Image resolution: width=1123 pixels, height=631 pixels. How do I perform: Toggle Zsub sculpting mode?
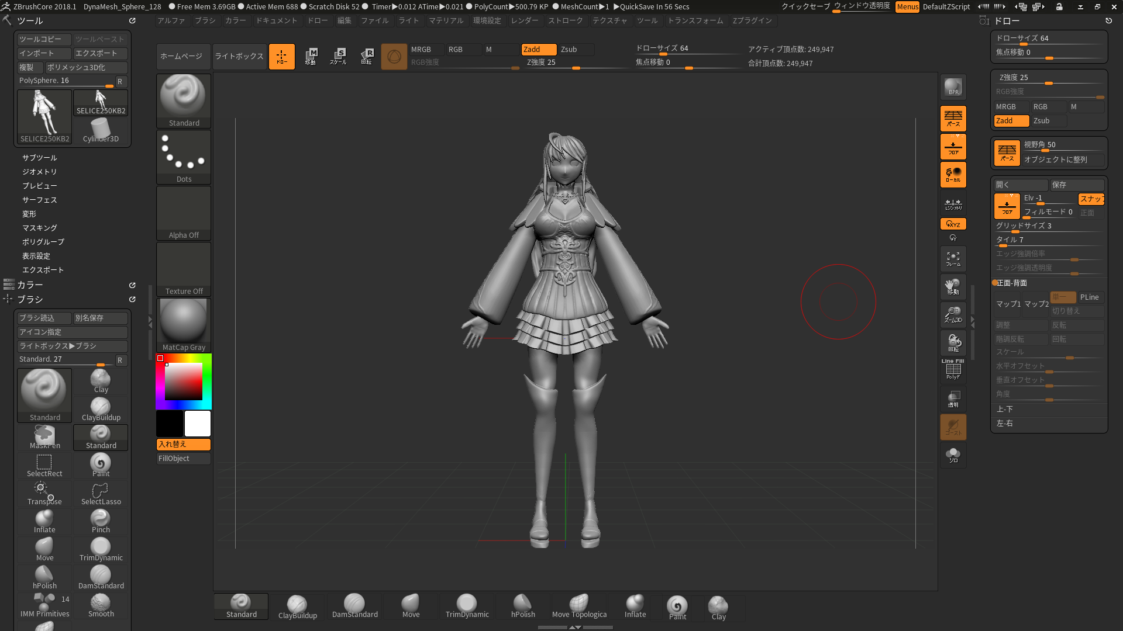(569, 48)
